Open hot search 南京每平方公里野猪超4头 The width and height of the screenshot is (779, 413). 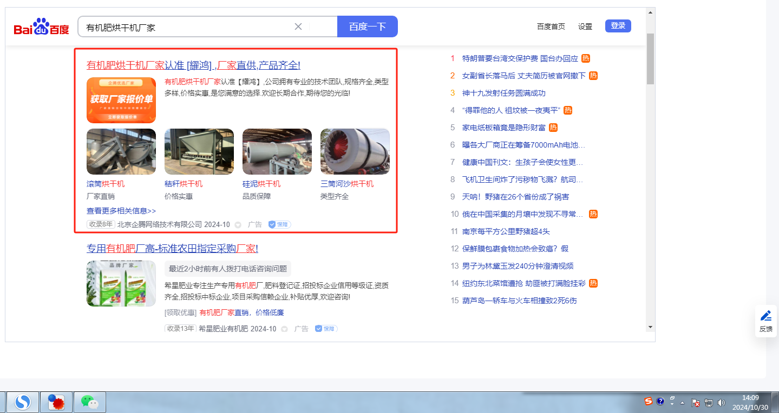coord(506,231)
